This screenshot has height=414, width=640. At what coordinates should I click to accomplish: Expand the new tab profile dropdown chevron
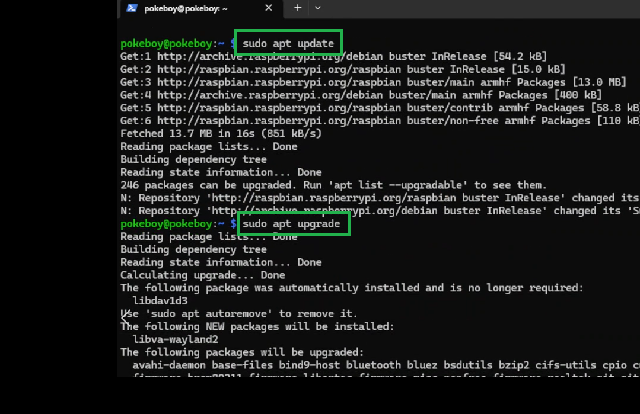point(318,8)
